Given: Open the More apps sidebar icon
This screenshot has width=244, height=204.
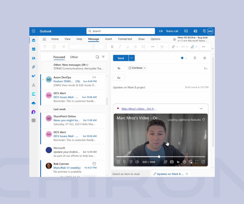Looking at the screenshot, I should coord(33,120).
